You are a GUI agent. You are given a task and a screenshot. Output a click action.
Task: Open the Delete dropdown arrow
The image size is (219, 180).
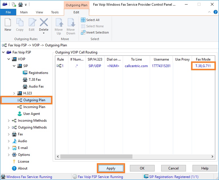(44, 33)
